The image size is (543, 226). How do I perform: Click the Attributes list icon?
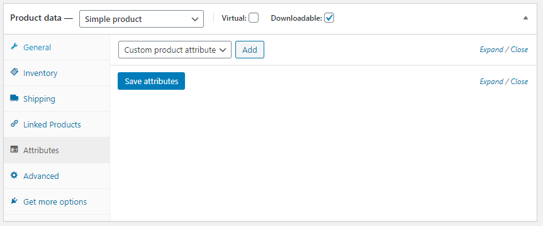click(14, 149)
